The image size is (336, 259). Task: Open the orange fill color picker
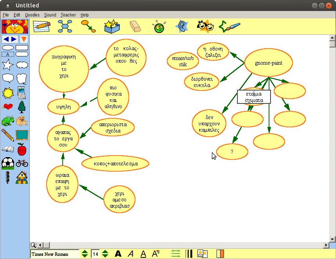pyautogui.click(x=220, y=254)
